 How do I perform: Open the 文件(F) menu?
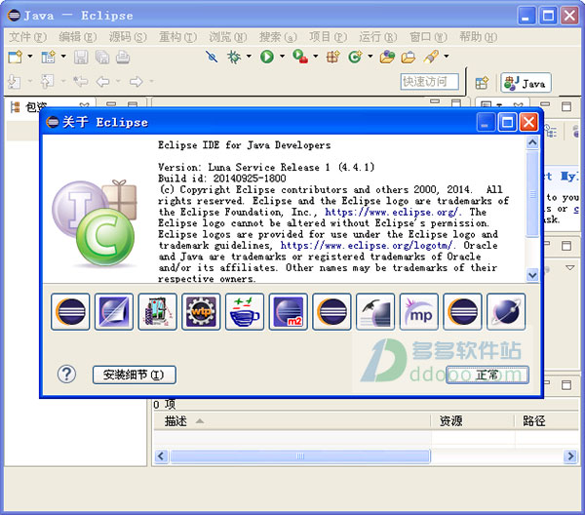click(28, 37)
